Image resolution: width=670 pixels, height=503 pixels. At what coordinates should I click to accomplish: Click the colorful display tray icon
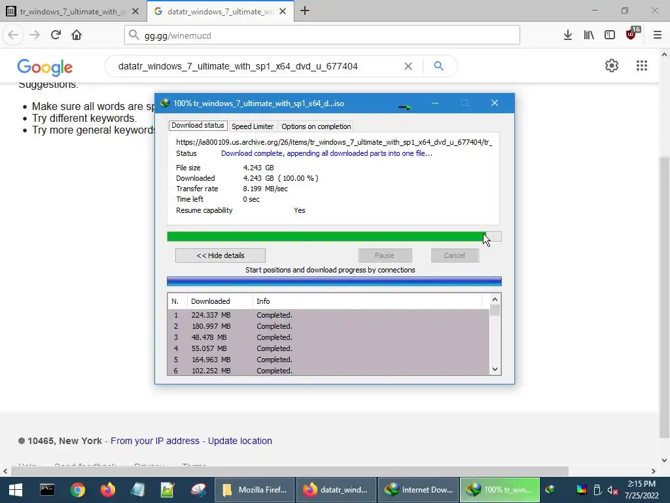(x=582, y=490)
